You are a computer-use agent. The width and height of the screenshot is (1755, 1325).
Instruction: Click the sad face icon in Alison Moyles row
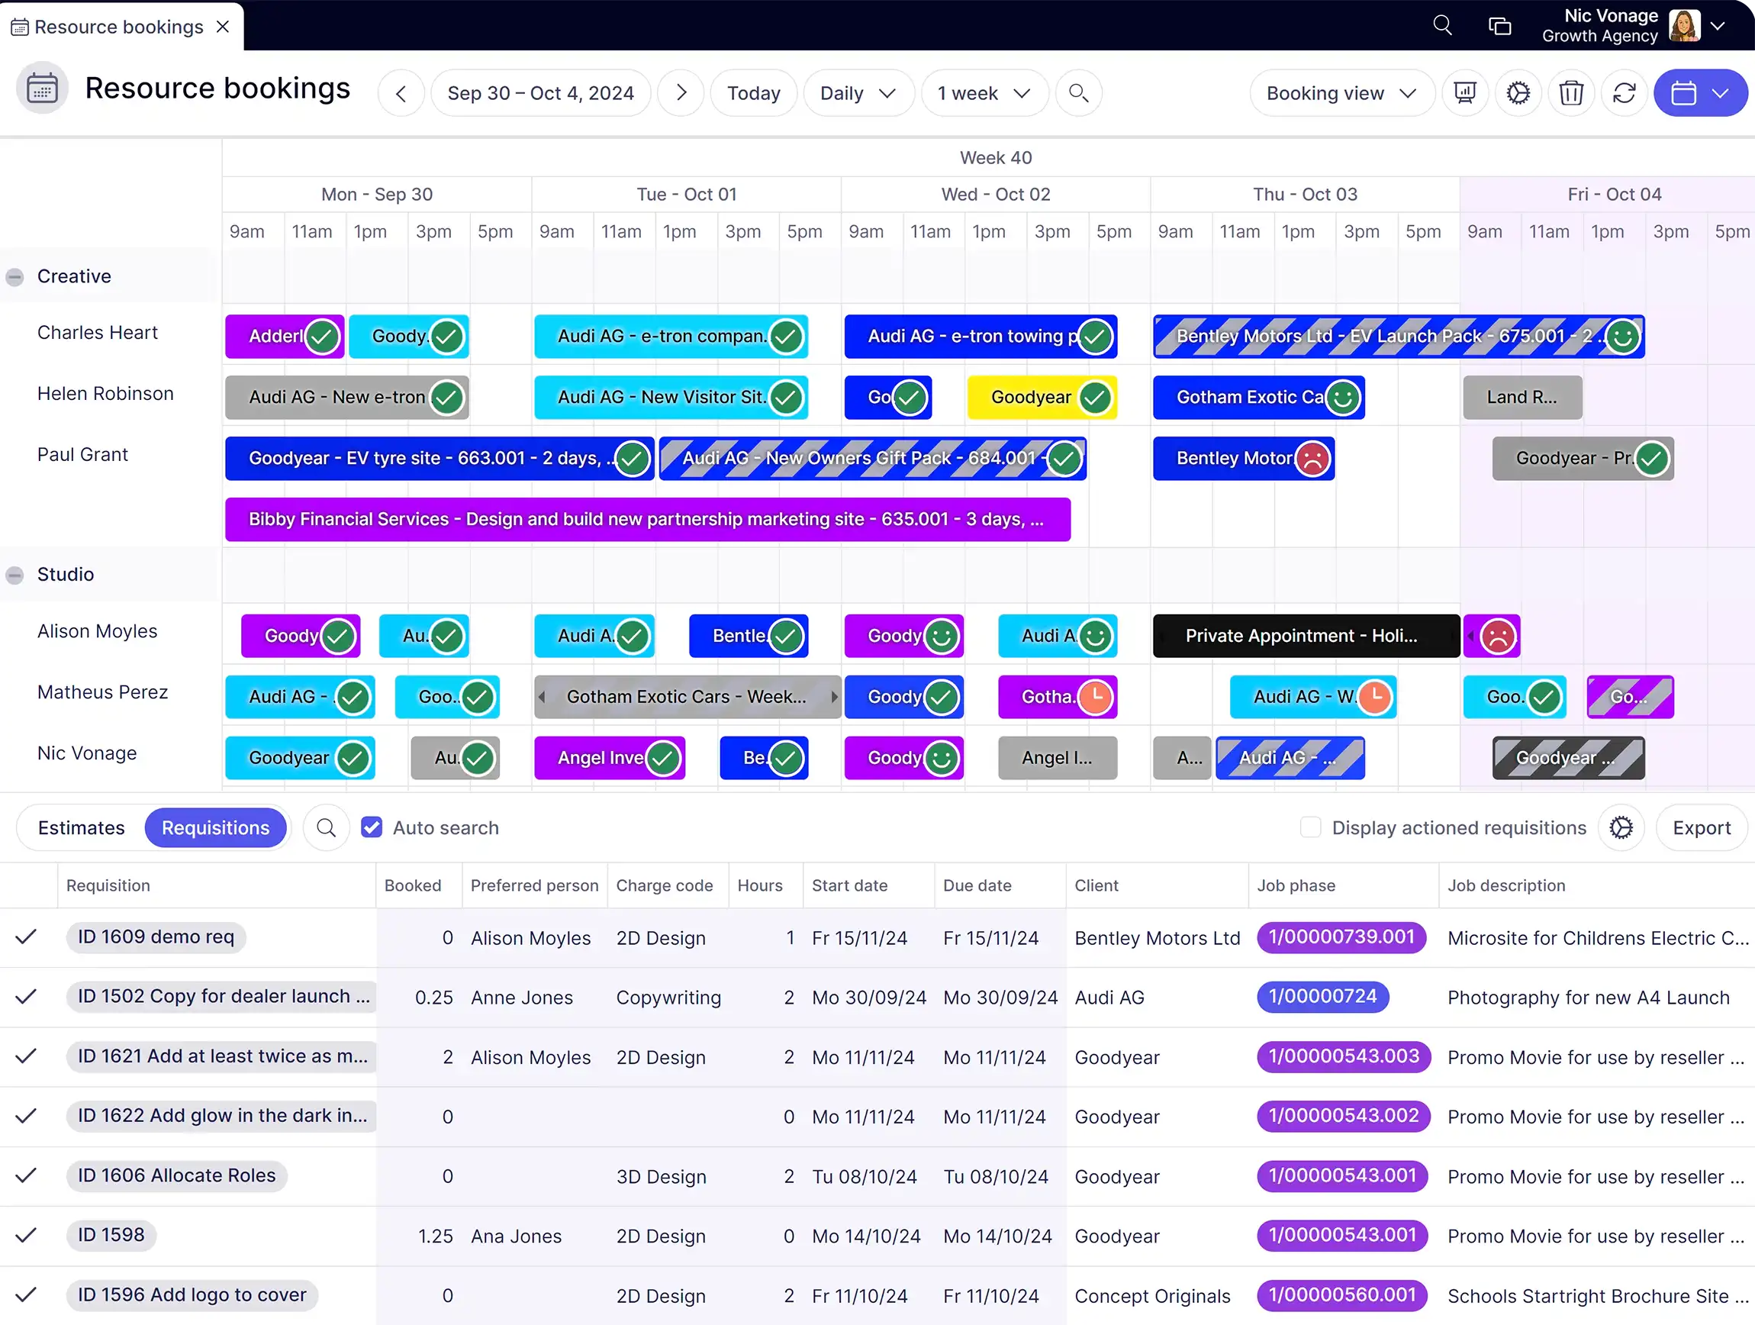click(x=1498, y=636)
